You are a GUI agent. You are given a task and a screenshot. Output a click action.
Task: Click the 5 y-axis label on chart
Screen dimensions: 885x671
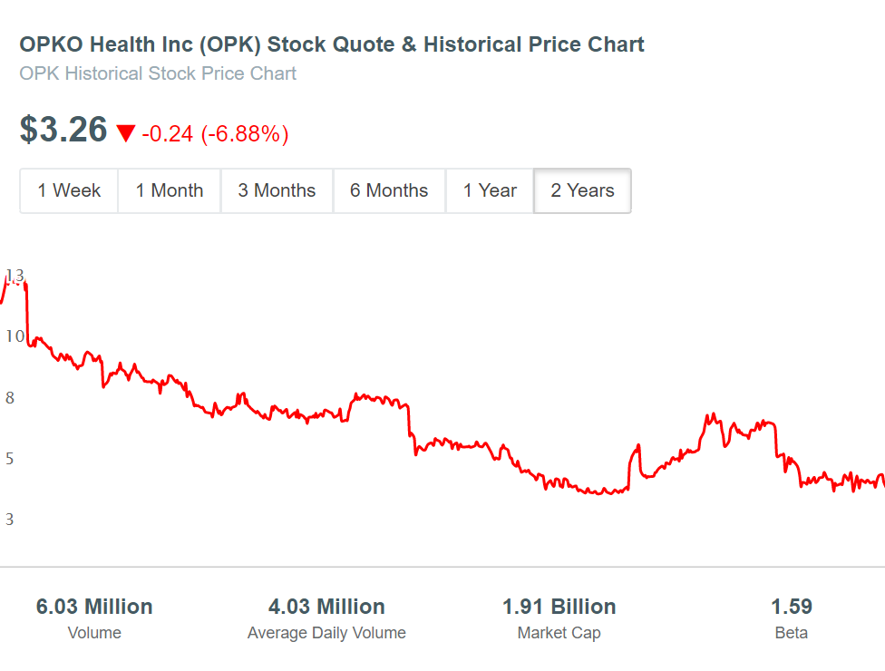[x=10, y=458]
